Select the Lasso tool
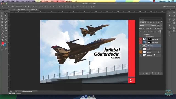 (x=2, y=16)
